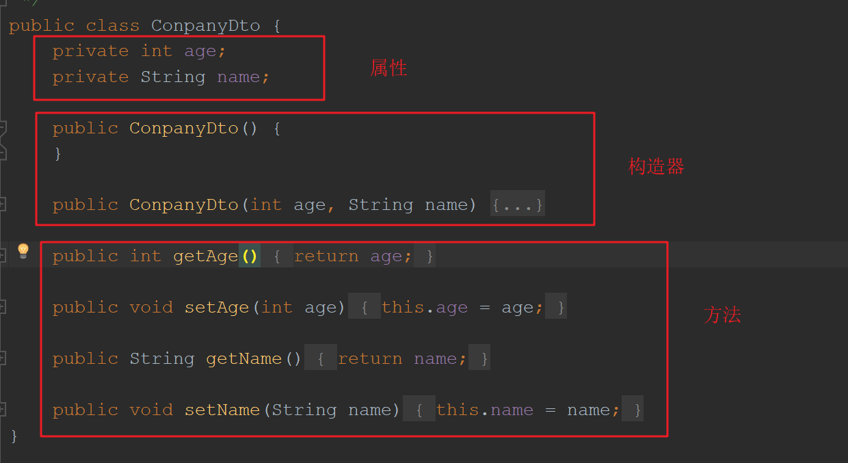Click 'int' type in age field declaration
The width and height of the screenshot is (848, 463).
tap(157, 51)
